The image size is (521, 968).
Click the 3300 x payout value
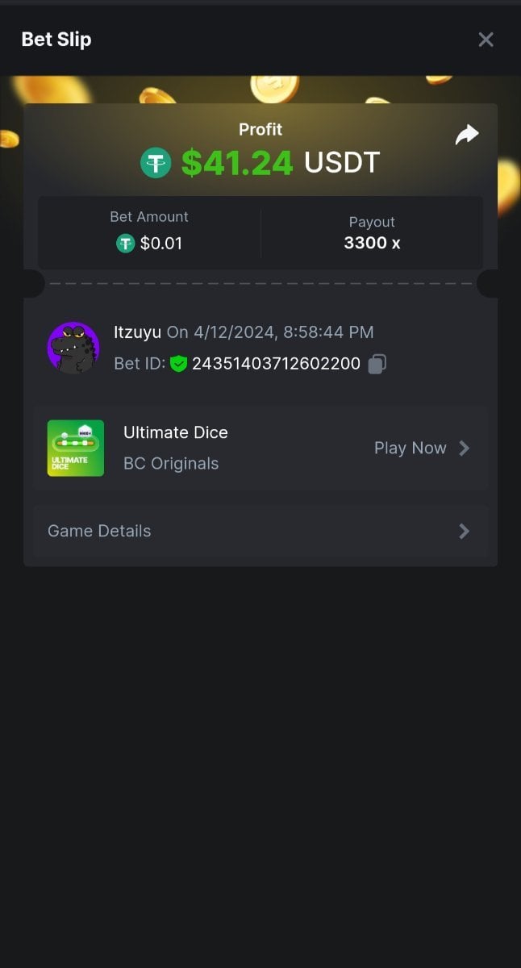pos(372,243)
